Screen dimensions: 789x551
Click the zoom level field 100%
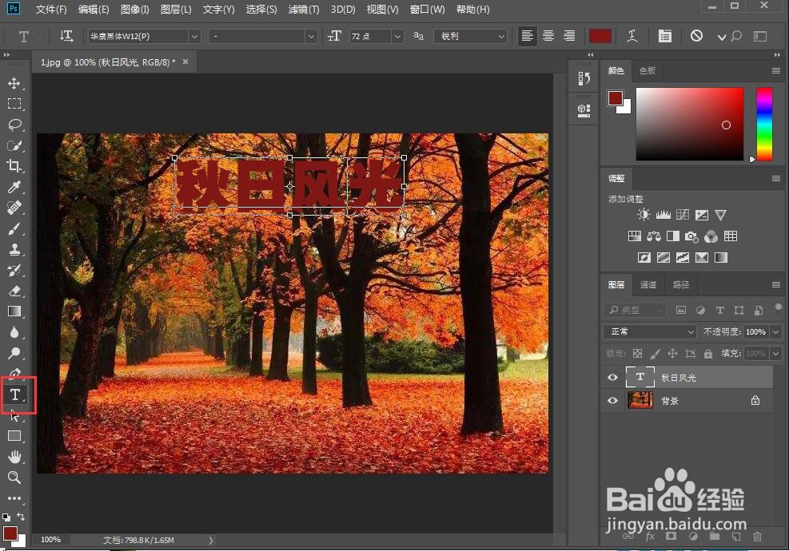(x=50, y=540)
